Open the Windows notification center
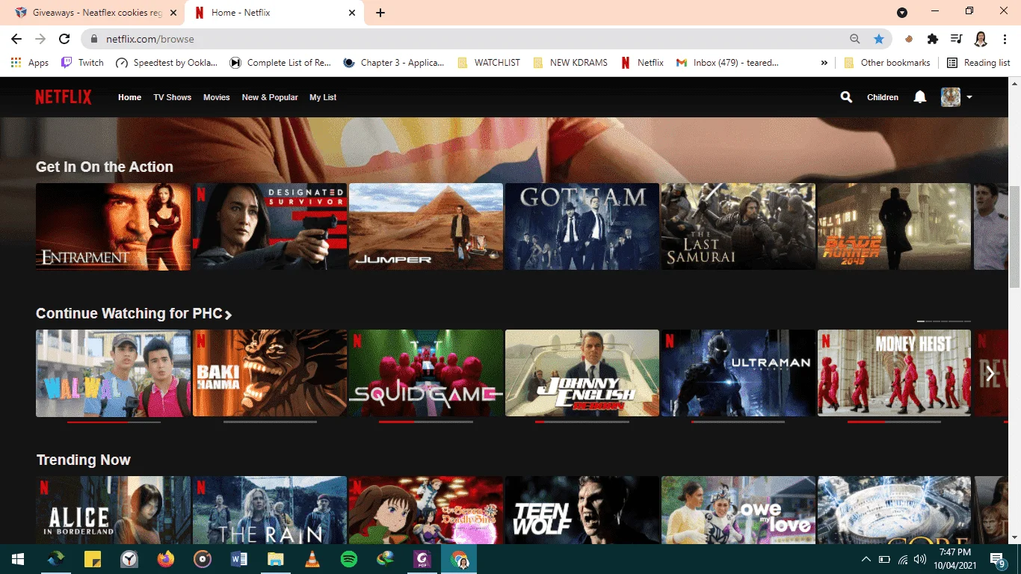This screenshot has width=1021, height=574. (998, 559)
